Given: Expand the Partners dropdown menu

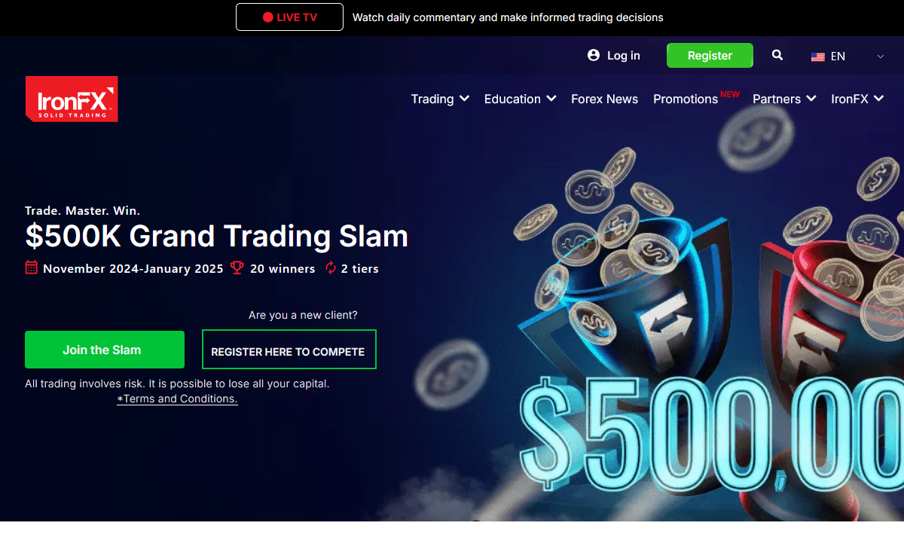Looking at the screenshot, I should (x=784, y=99).
